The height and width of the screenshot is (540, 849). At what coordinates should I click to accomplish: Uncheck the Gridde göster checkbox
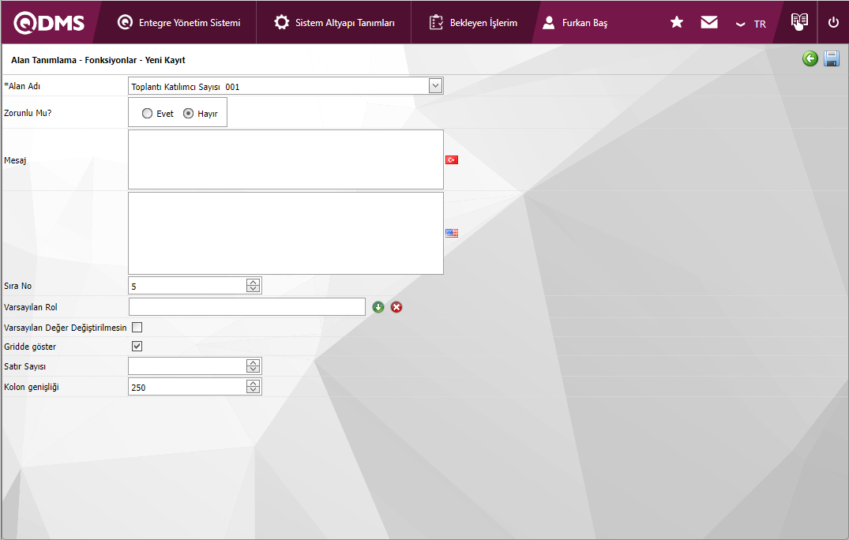(x=137, y=347)
